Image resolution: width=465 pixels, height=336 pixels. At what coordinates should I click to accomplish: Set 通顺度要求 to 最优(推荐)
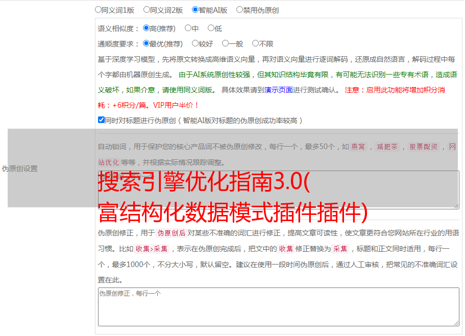click(146, 43)
